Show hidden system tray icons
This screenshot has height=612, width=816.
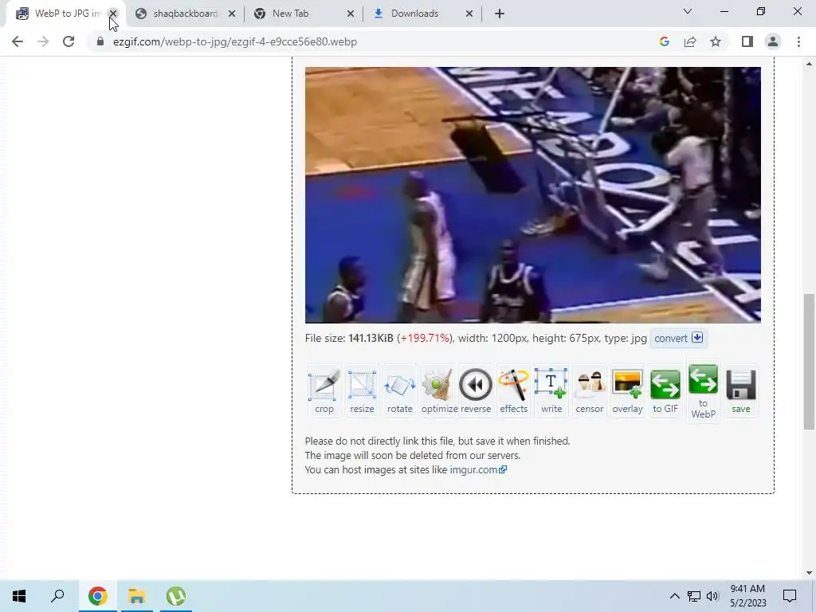coord(674,596)
